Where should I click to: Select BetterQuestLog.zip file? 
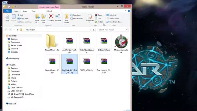pos(87,44)
